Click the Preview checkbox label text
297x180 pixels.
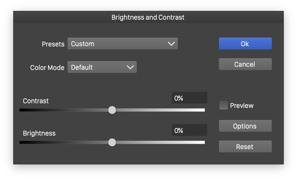(242, 106)
